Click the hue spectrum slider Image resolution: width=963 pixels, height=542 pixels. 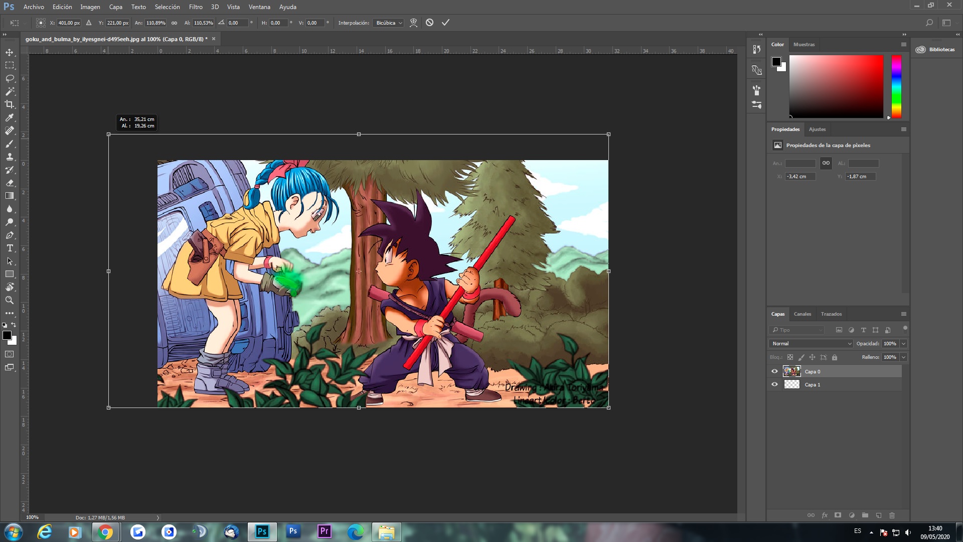point(896,86)
